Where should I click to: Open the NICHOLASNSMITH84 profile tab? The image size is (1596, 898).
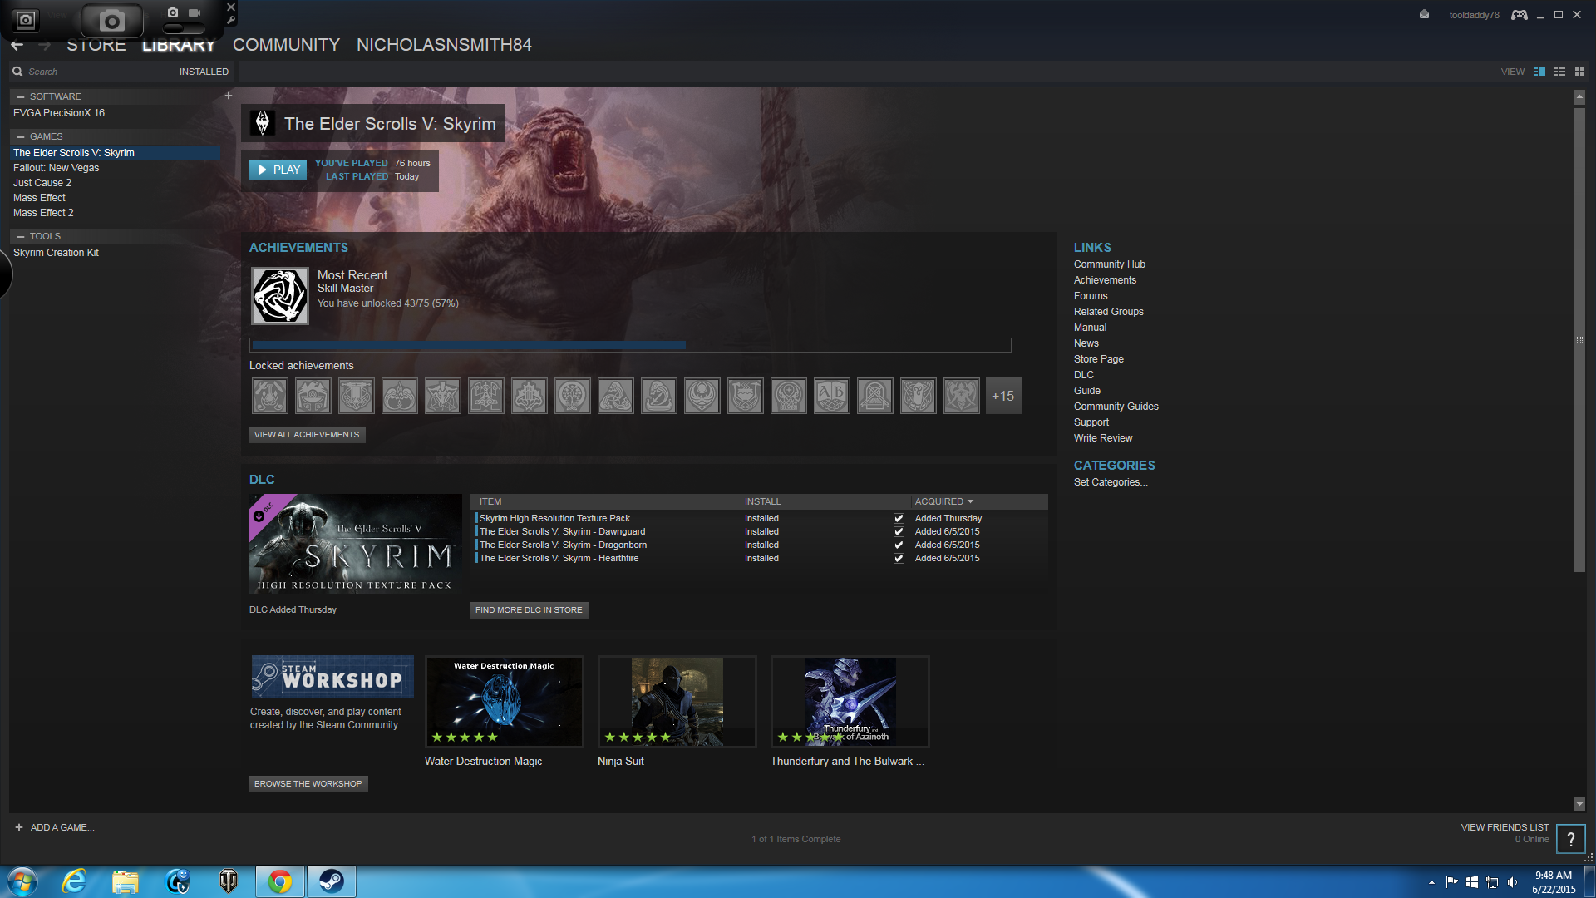[444, 45]
